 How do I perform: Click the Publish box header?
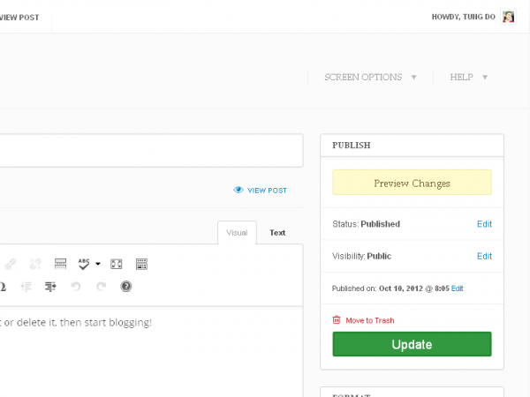(412, 146)
